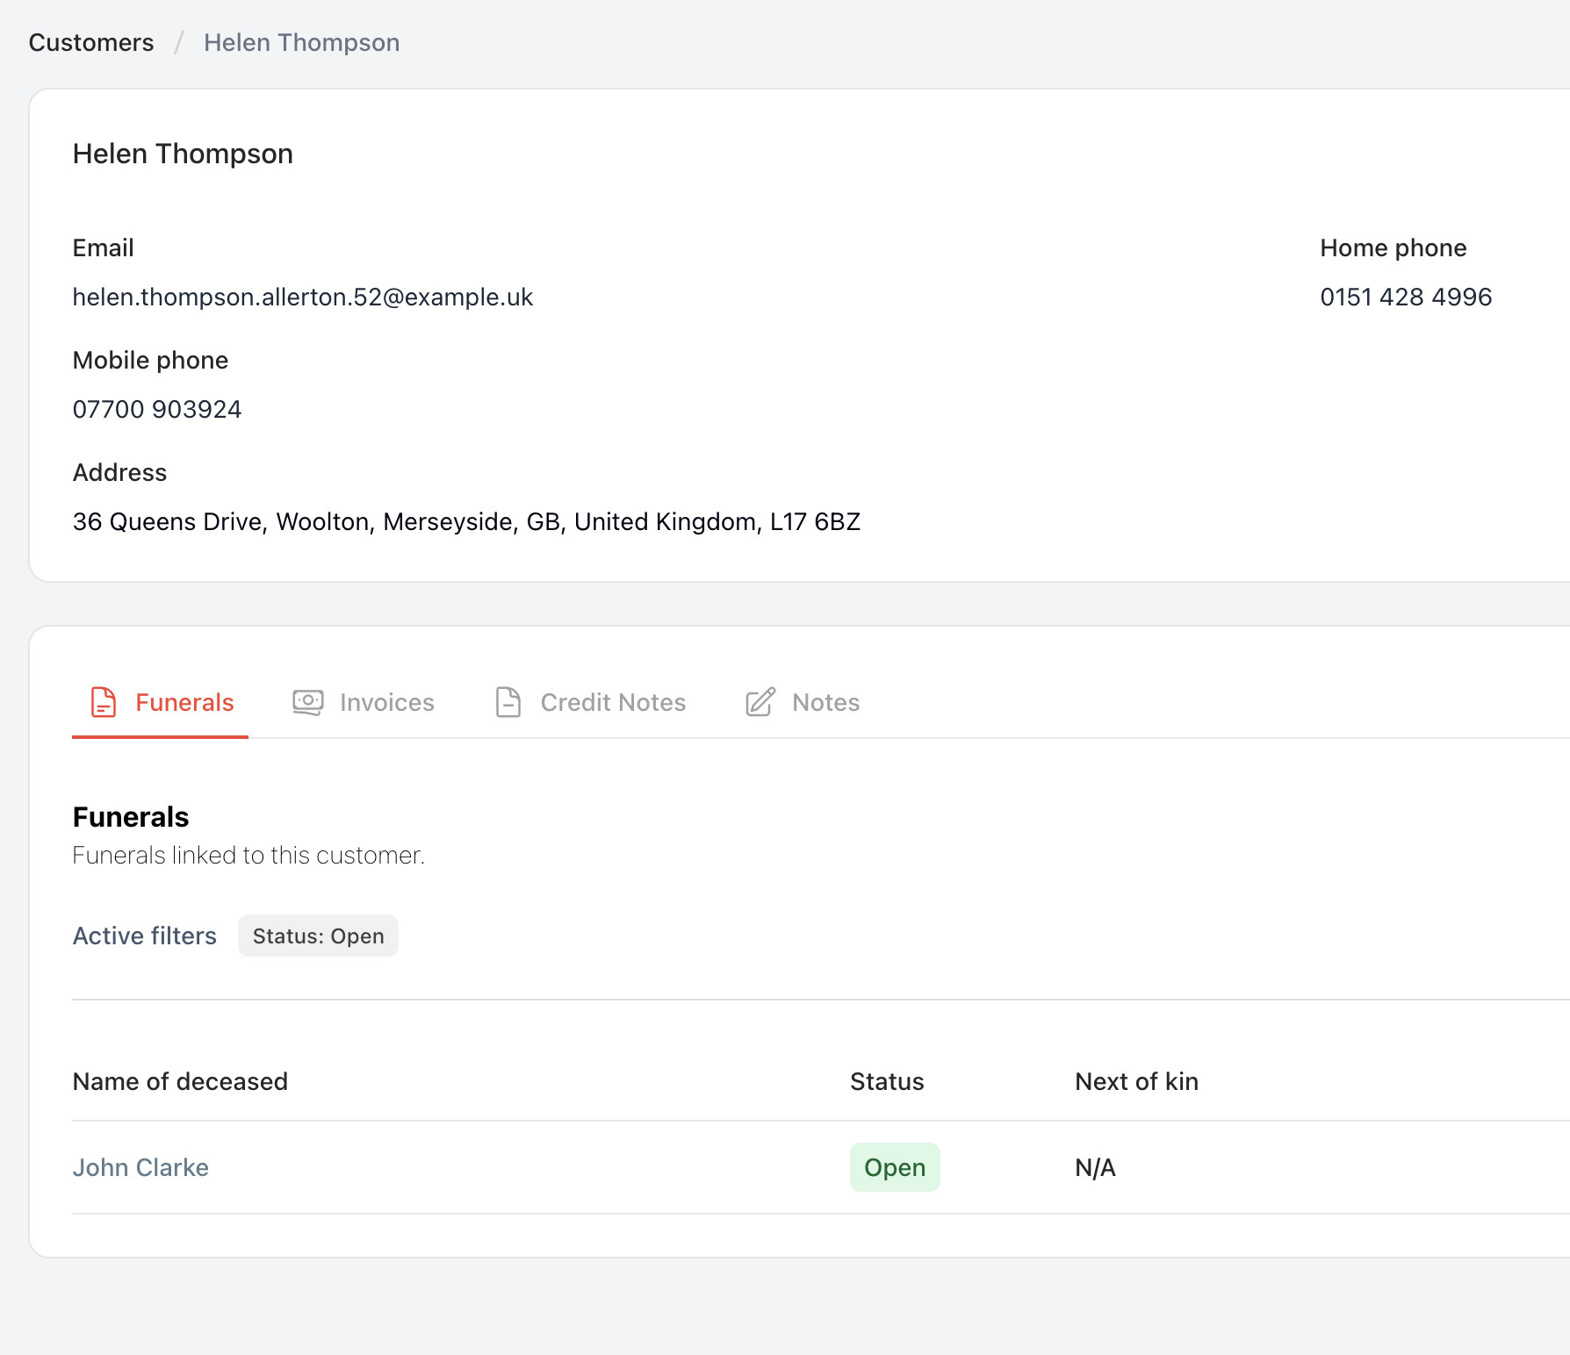
Task: Click the Name of deceased column header
Action: tap(180, 1081)
